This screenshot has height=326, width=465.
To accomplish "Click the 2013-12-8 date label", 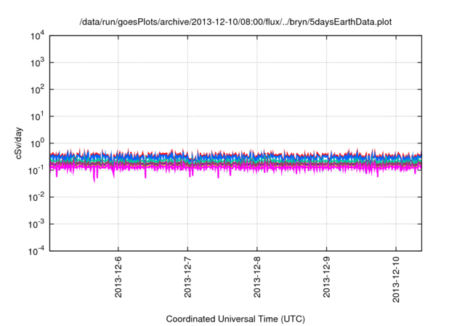I will pyautogui.click(x=256, y=277).
